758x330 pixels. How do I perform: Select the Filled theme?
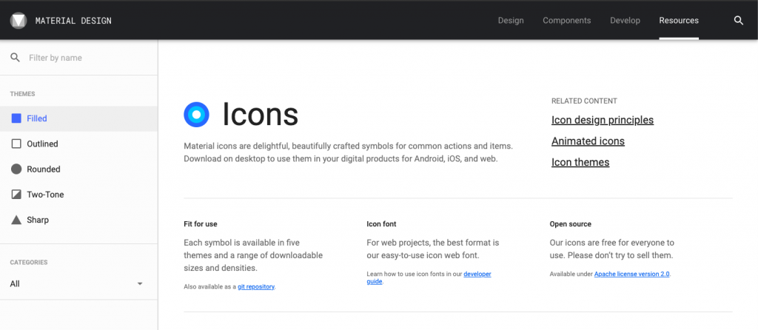coord(78,118)
